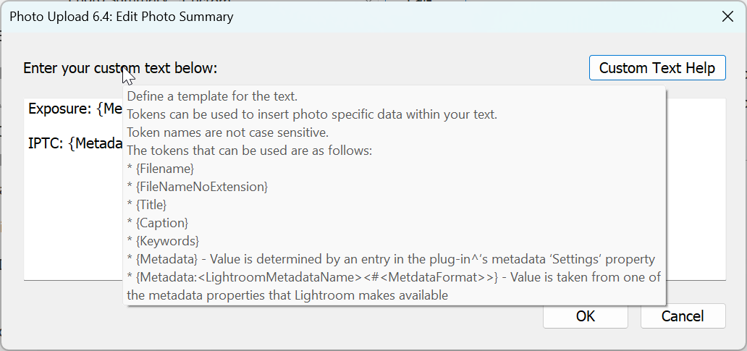Click the 'Tokens can be used' help line
The image size is (747, 351).
click(x=312, y=114)
